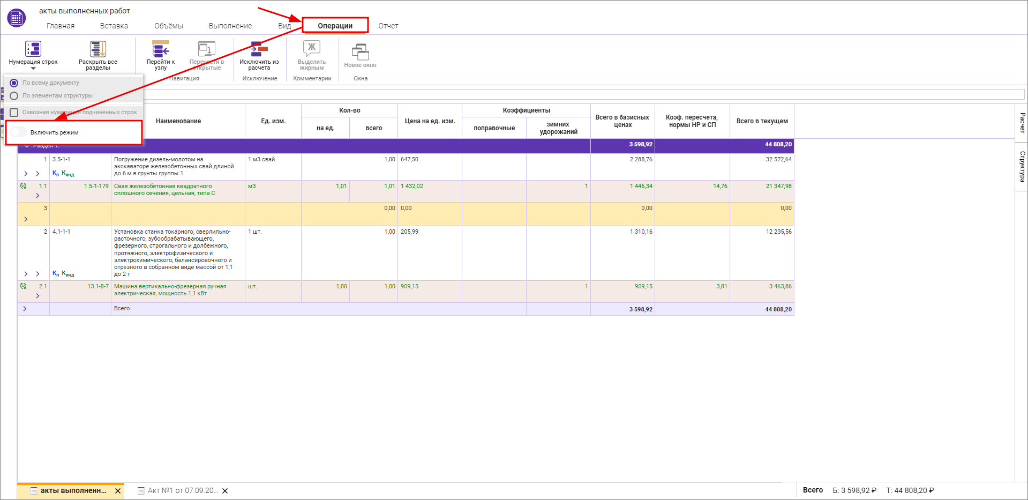Viewport: 1028px width, 500px height.
Task: Expand the empty yellow row 3 chevron
Action: click(26, 219)
